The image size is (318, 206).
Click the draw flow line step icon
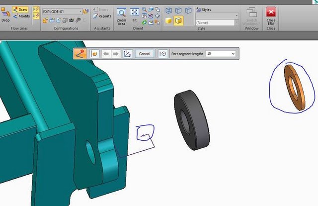(80, 54)
